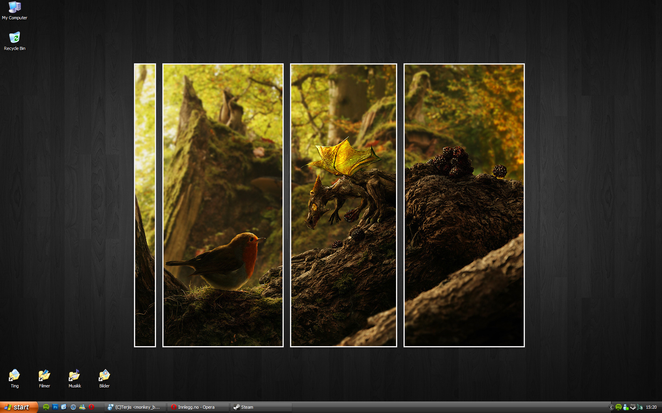This screenshot has width=662, height=413.
Task: Click the 15:20 taskbar clock
Action: (x=651, y=407)
